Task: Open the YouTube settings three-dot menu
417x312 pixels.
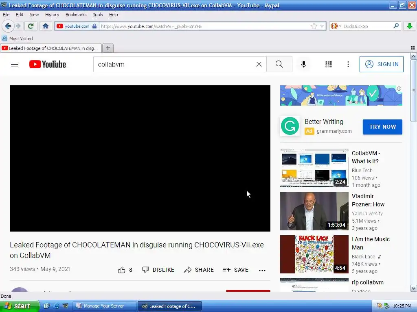Action: pos(348,64)
